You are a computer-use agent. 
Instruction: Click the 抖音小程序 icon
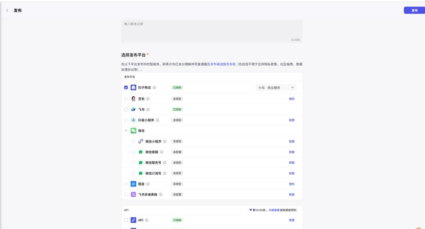(133, 120)
